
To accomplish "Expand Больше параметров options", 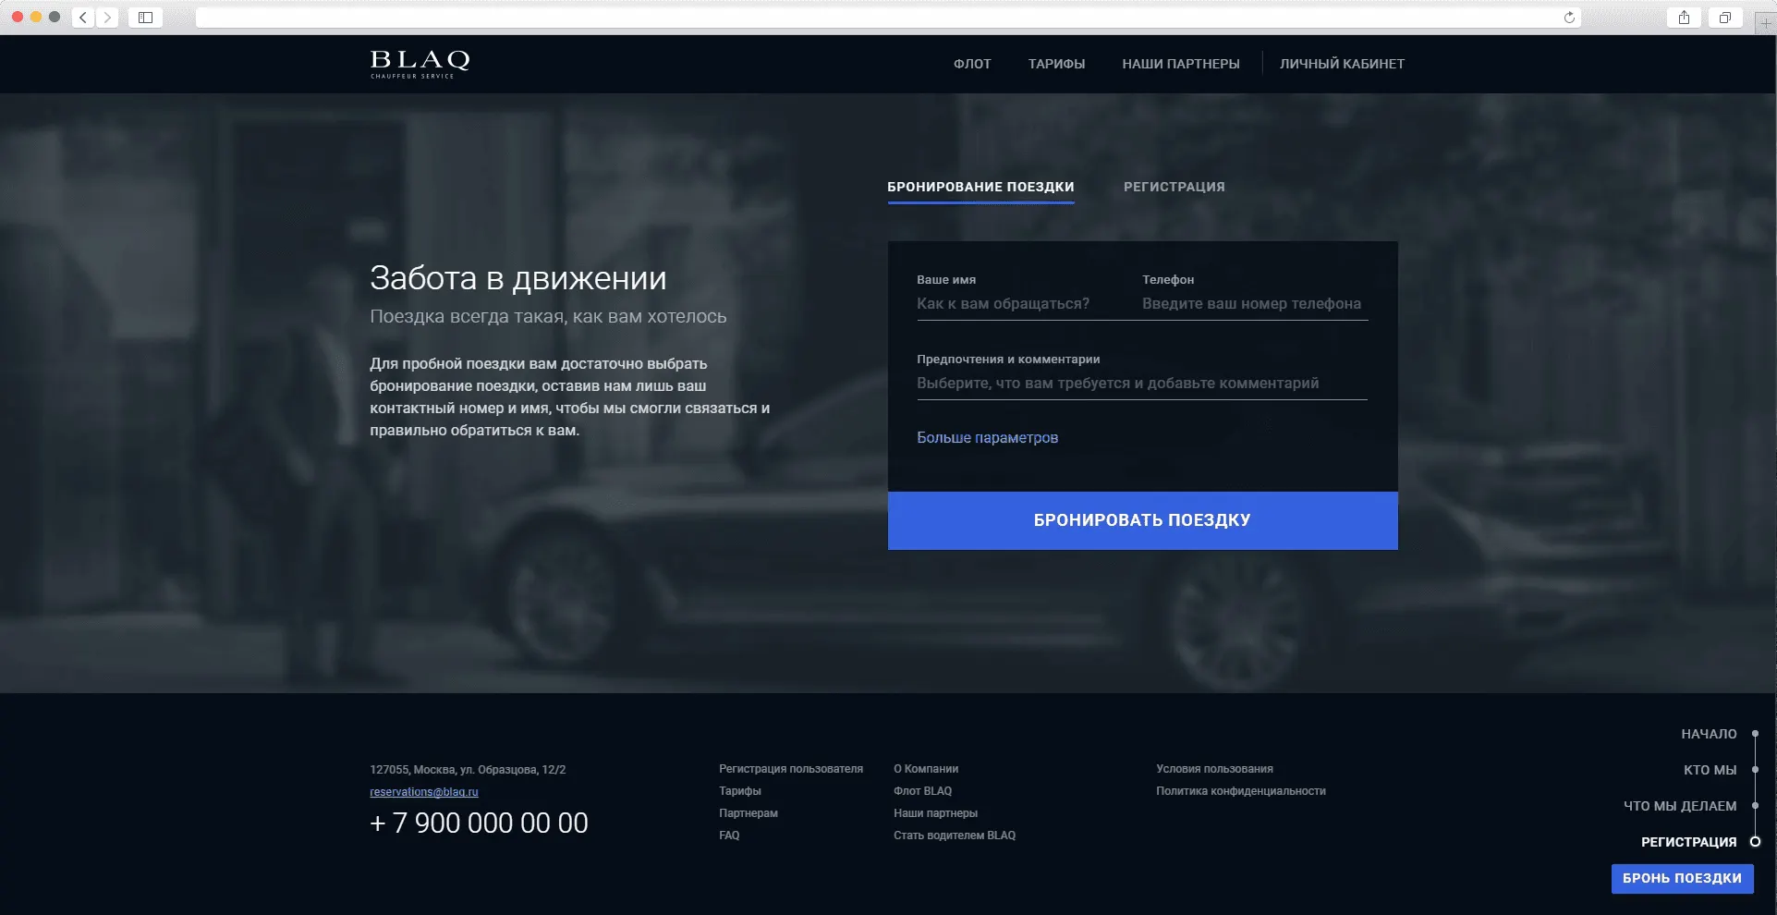I will 987,437.
